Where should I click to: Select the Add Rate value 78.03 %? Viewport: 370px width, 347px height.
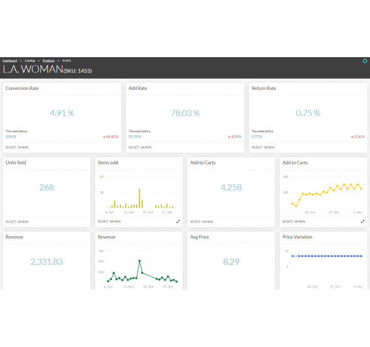coord(185,113)
